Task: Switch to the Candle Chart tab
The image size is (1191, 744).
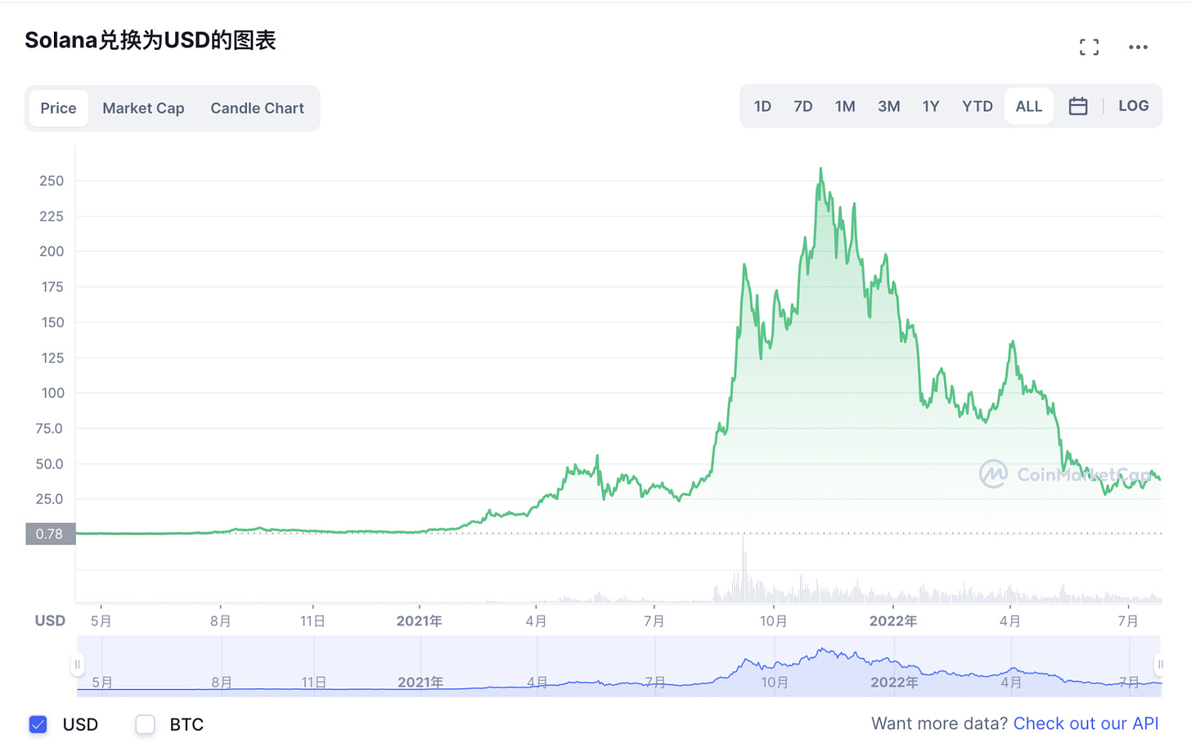Action: (x=257, y=108)
